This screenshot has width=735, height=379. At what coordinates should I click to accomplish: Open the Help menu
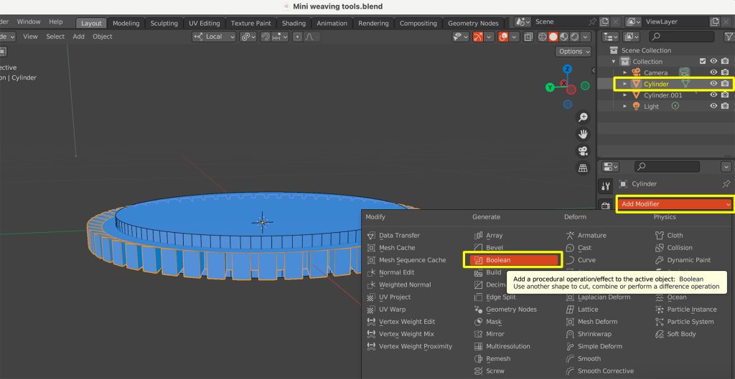tap(56, 21)
